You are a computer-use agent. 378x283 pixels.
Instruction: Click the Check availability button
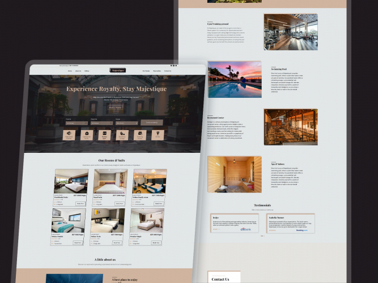coord(152,122)
